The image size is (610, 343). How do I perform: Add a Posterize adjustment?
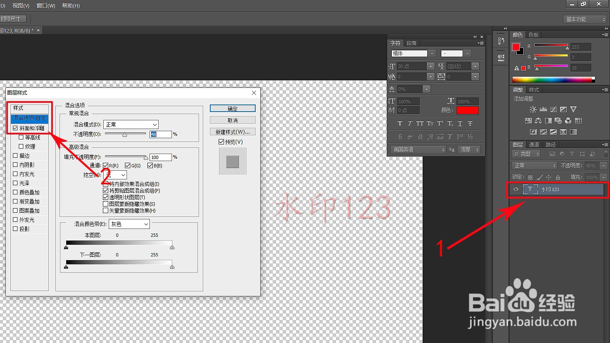(543, 132)
